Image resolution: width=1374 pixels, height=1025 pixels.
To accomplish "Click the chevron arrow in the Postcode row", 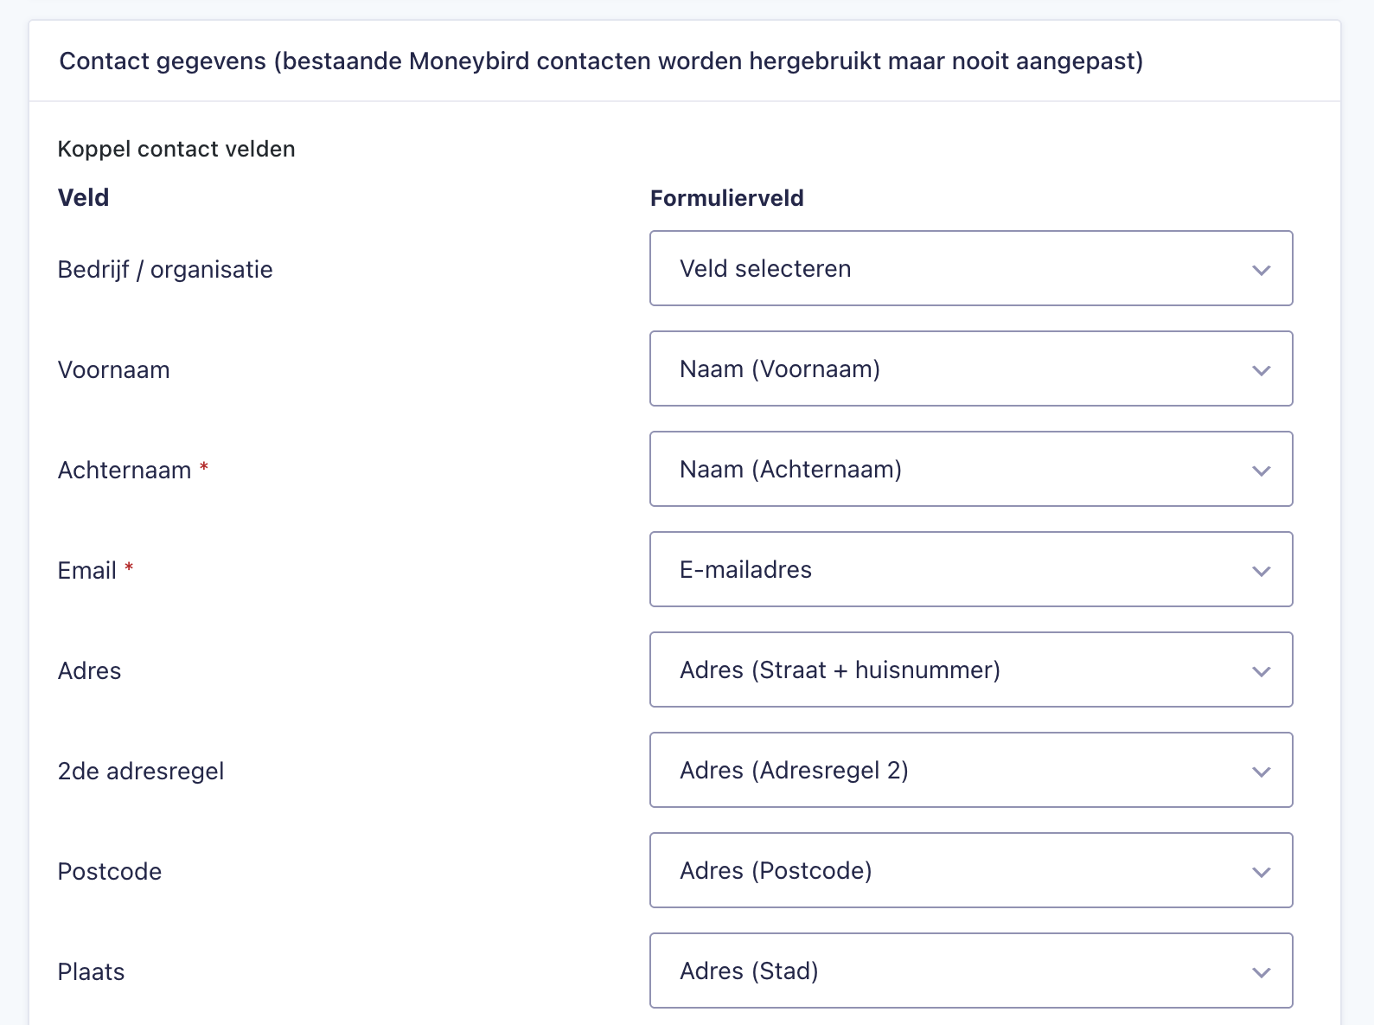I will coord(1261,872).
